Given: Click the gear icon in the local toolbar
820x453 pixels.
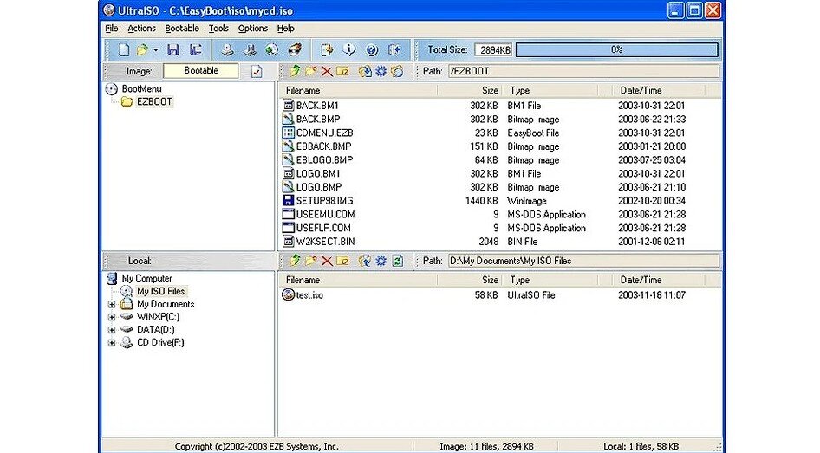Looking at the screenshot, I should tap(381, 260).
